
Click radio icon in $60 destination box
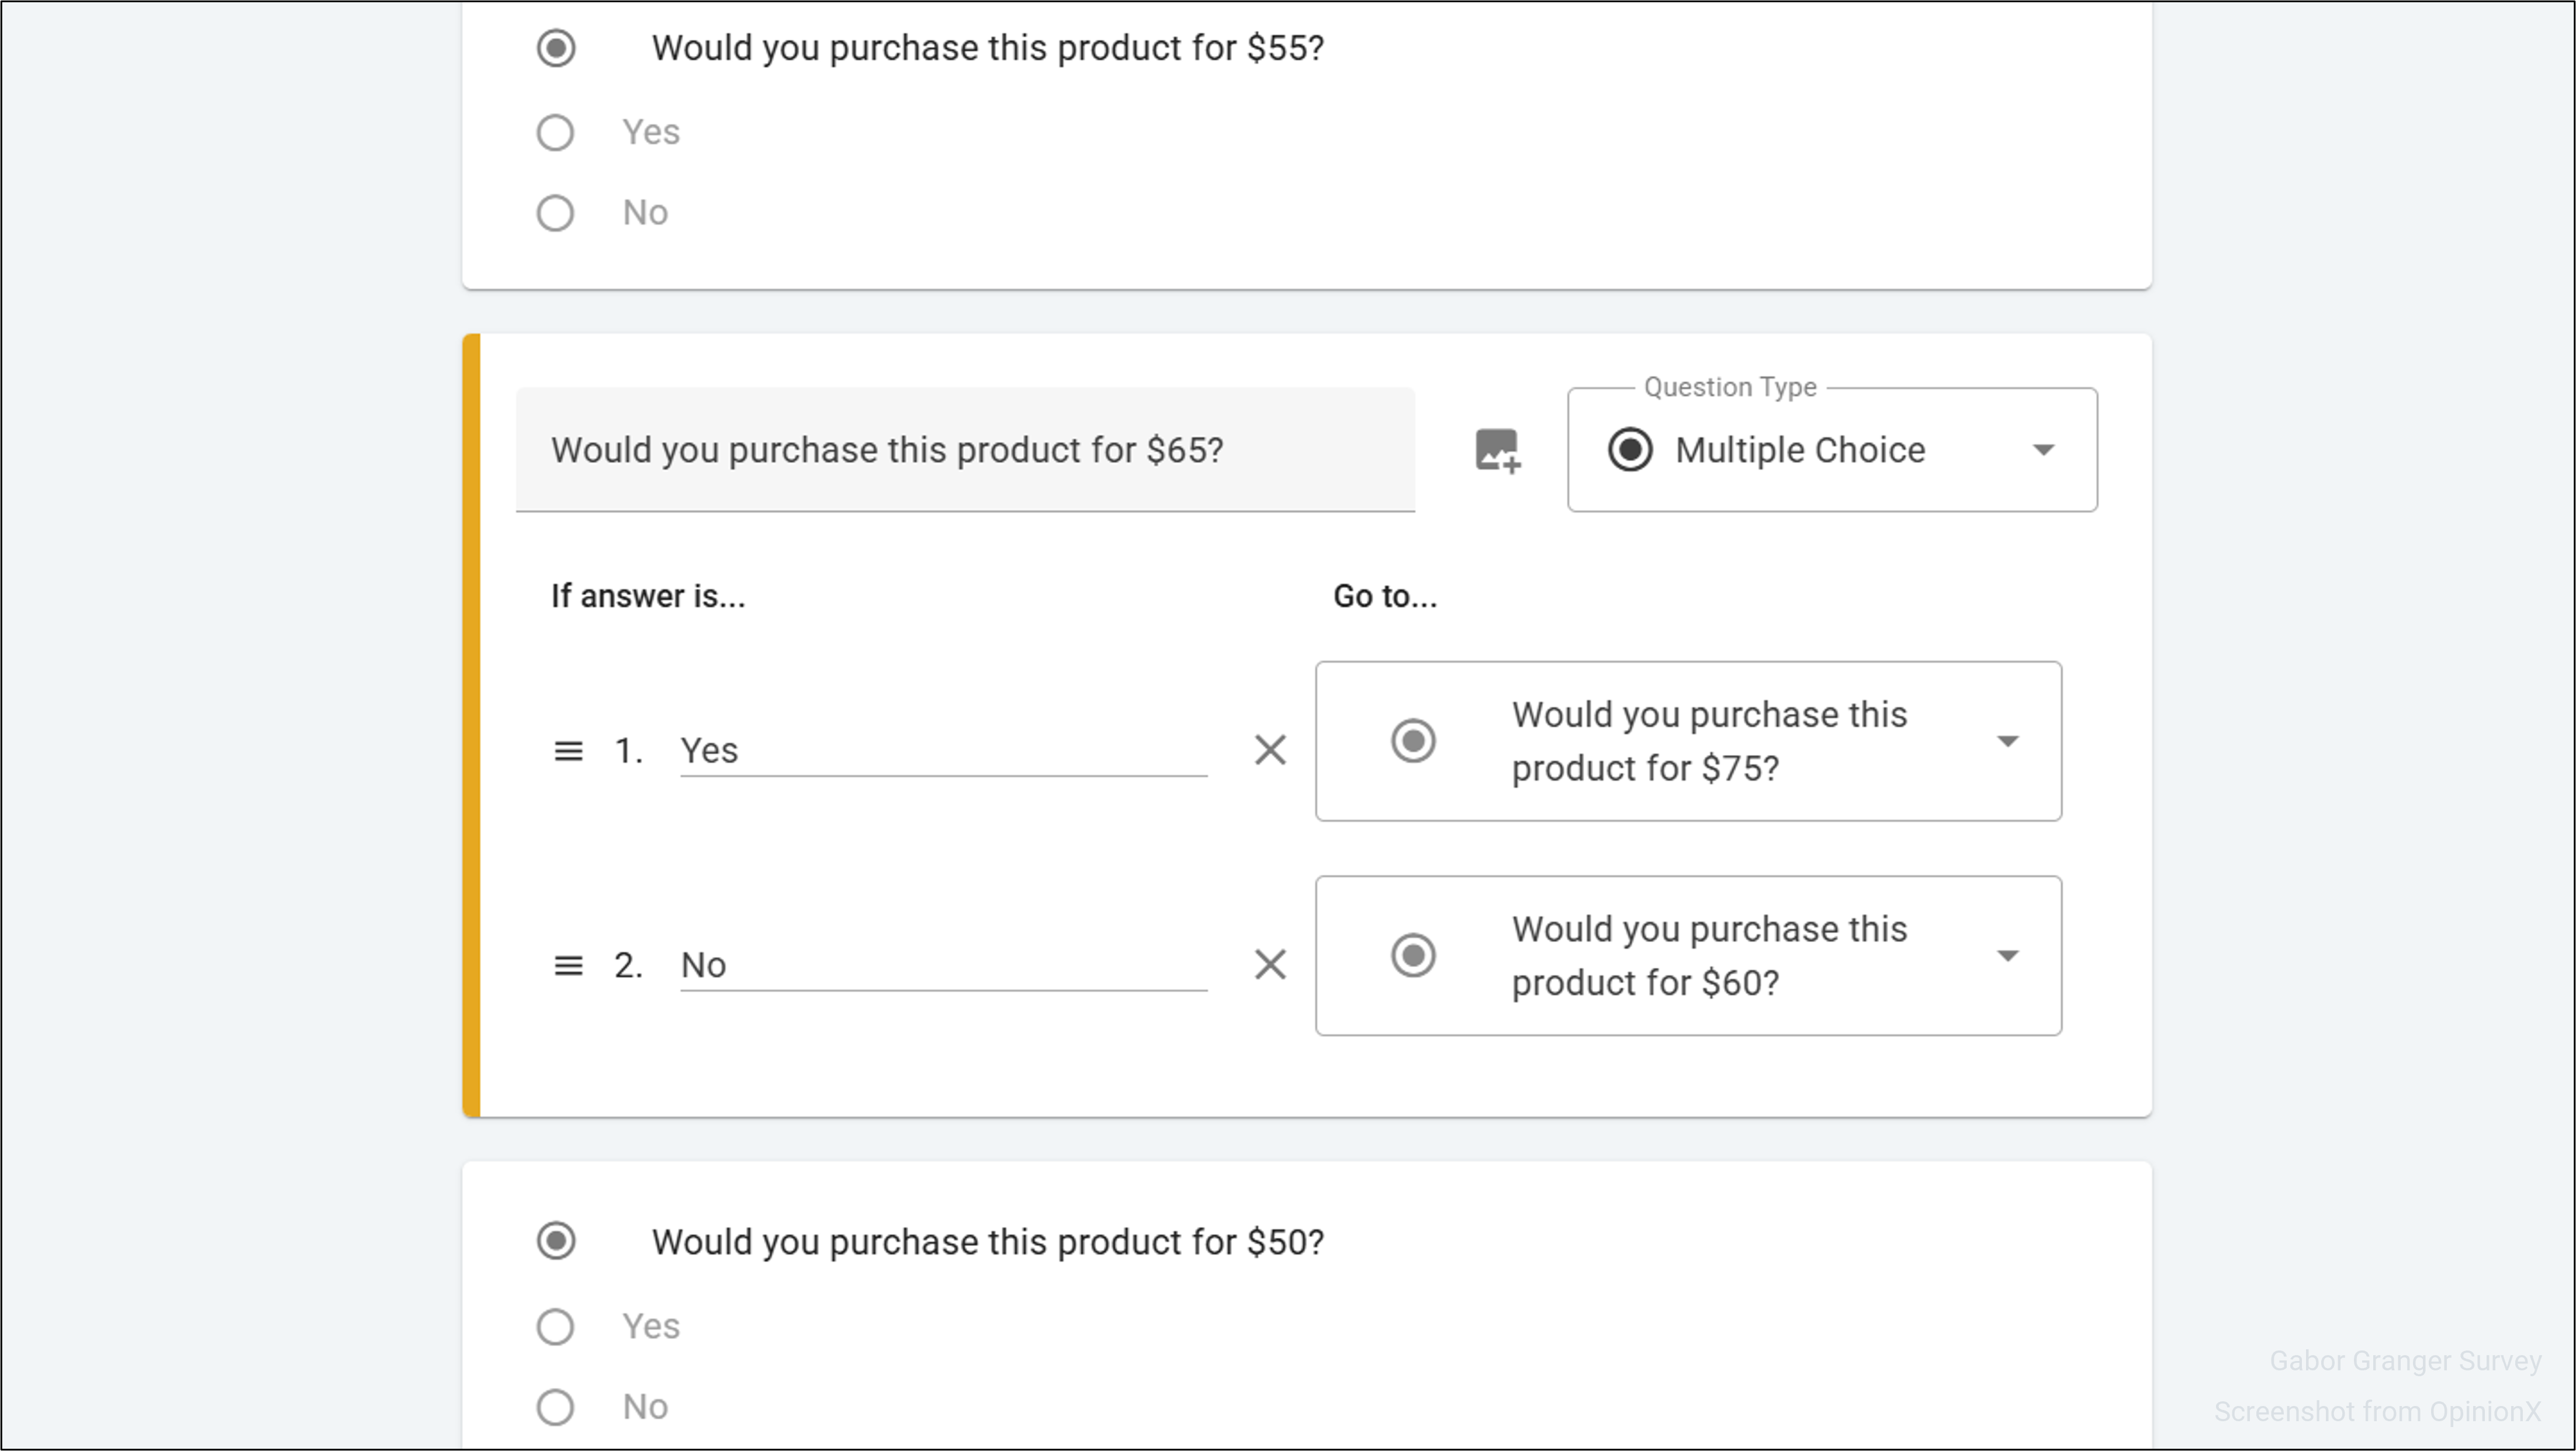tap(1413, 956)
